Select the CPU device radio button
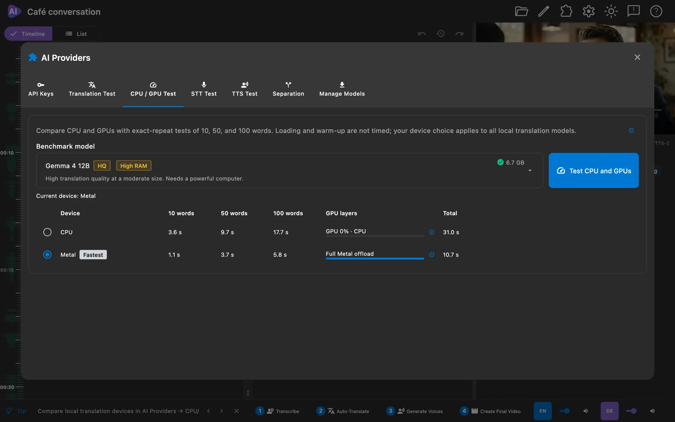Image resolution: width=675 pixels, height=422 pixels. point(47,232)
